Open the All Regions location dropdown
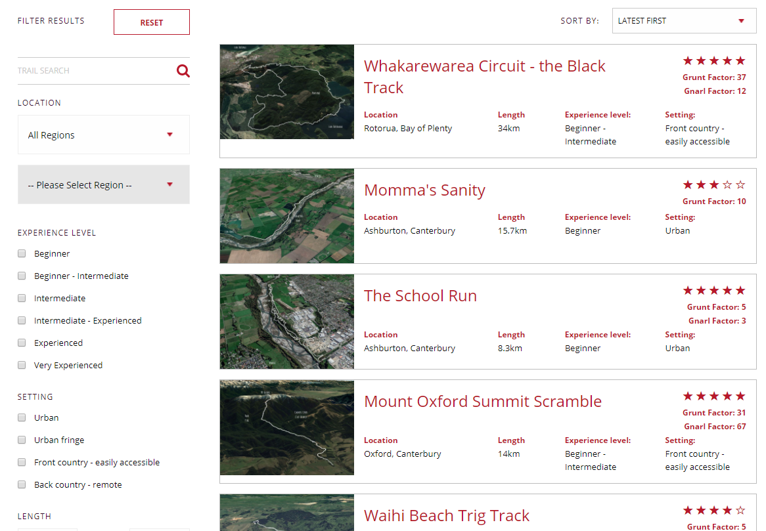 pyautogui.click(x=103, y=135)
